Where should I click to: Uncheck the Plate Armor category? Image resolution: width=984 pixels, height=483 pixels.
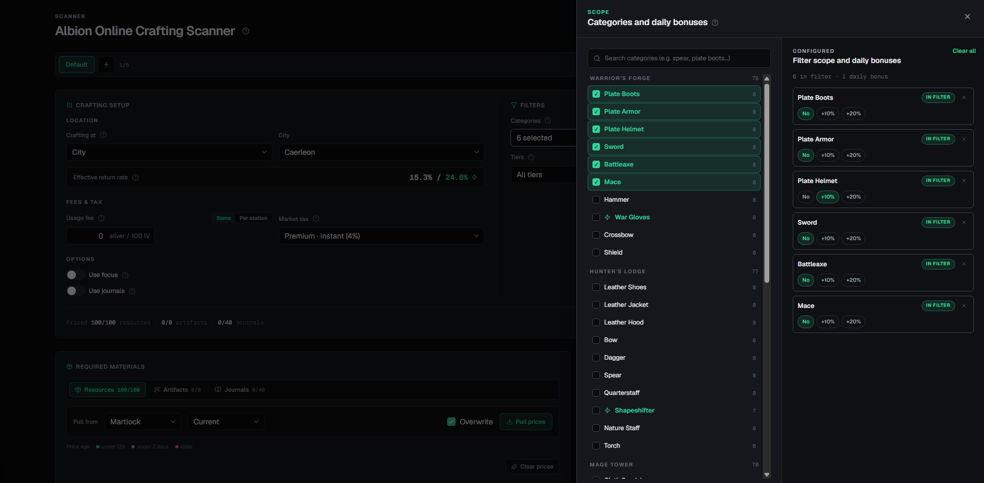pyautogui.click(x=596, y=112)
